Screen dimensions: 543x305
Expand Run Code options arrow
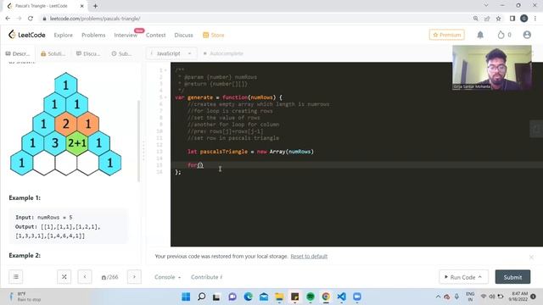[x=480, y=277]
